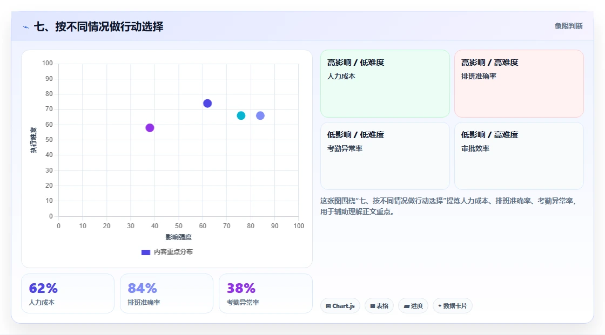
Task: Click the 进度 tag chip
Action: (413, 306)
